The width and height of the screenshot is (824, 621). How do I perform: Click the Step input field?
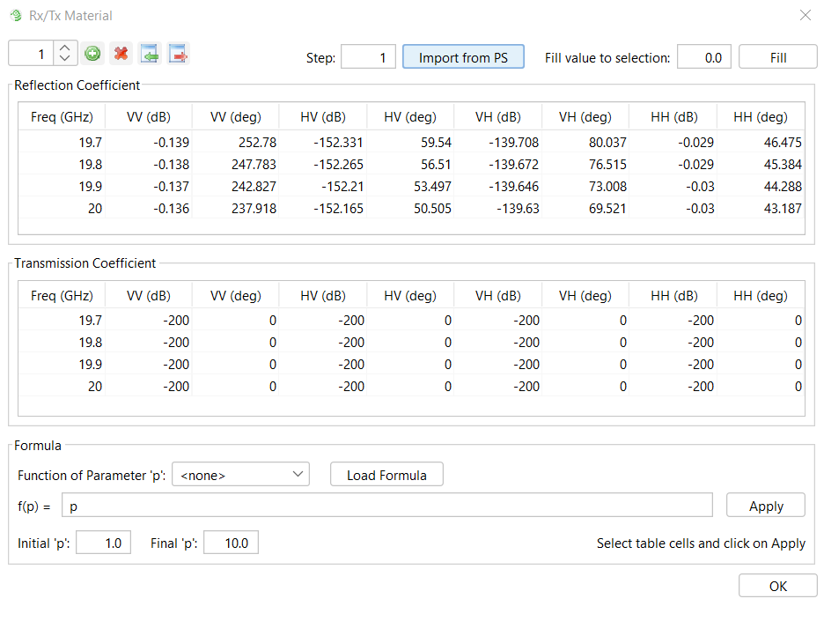tap(368, 57)
